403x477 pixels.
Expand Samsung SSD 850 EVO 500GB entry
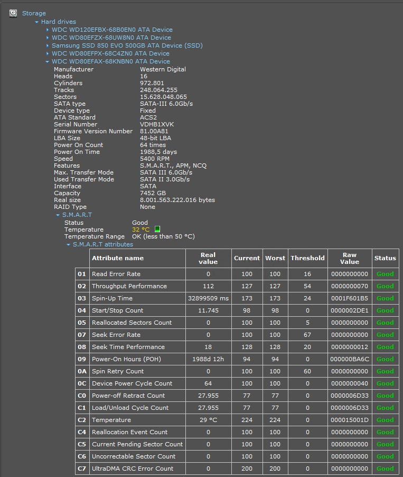(x=48, y=45)
